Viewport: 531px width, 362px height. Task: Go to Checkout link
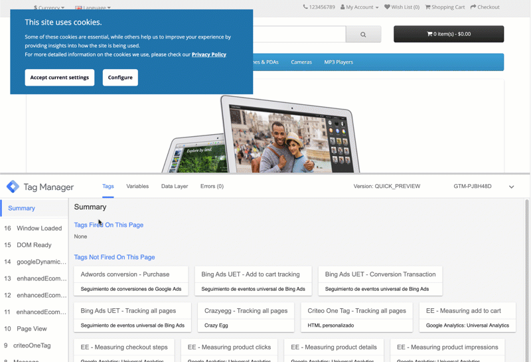coord(485,7)
